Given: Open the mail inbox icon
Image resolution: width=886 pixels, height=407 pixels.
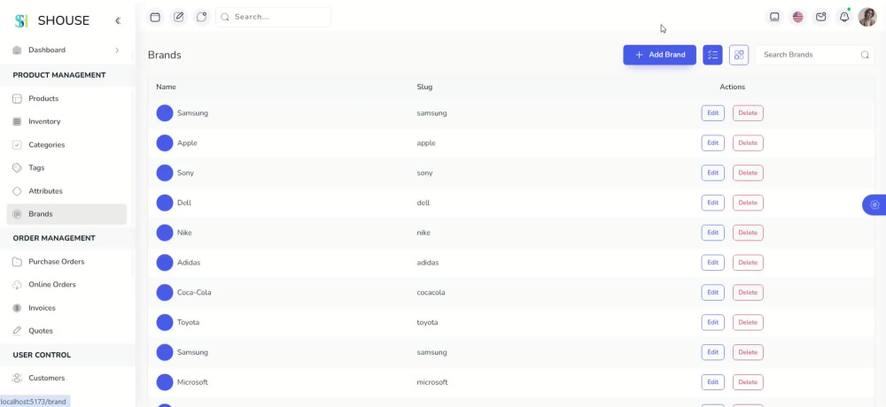Looking at the screenshot, I should [821, 17].
